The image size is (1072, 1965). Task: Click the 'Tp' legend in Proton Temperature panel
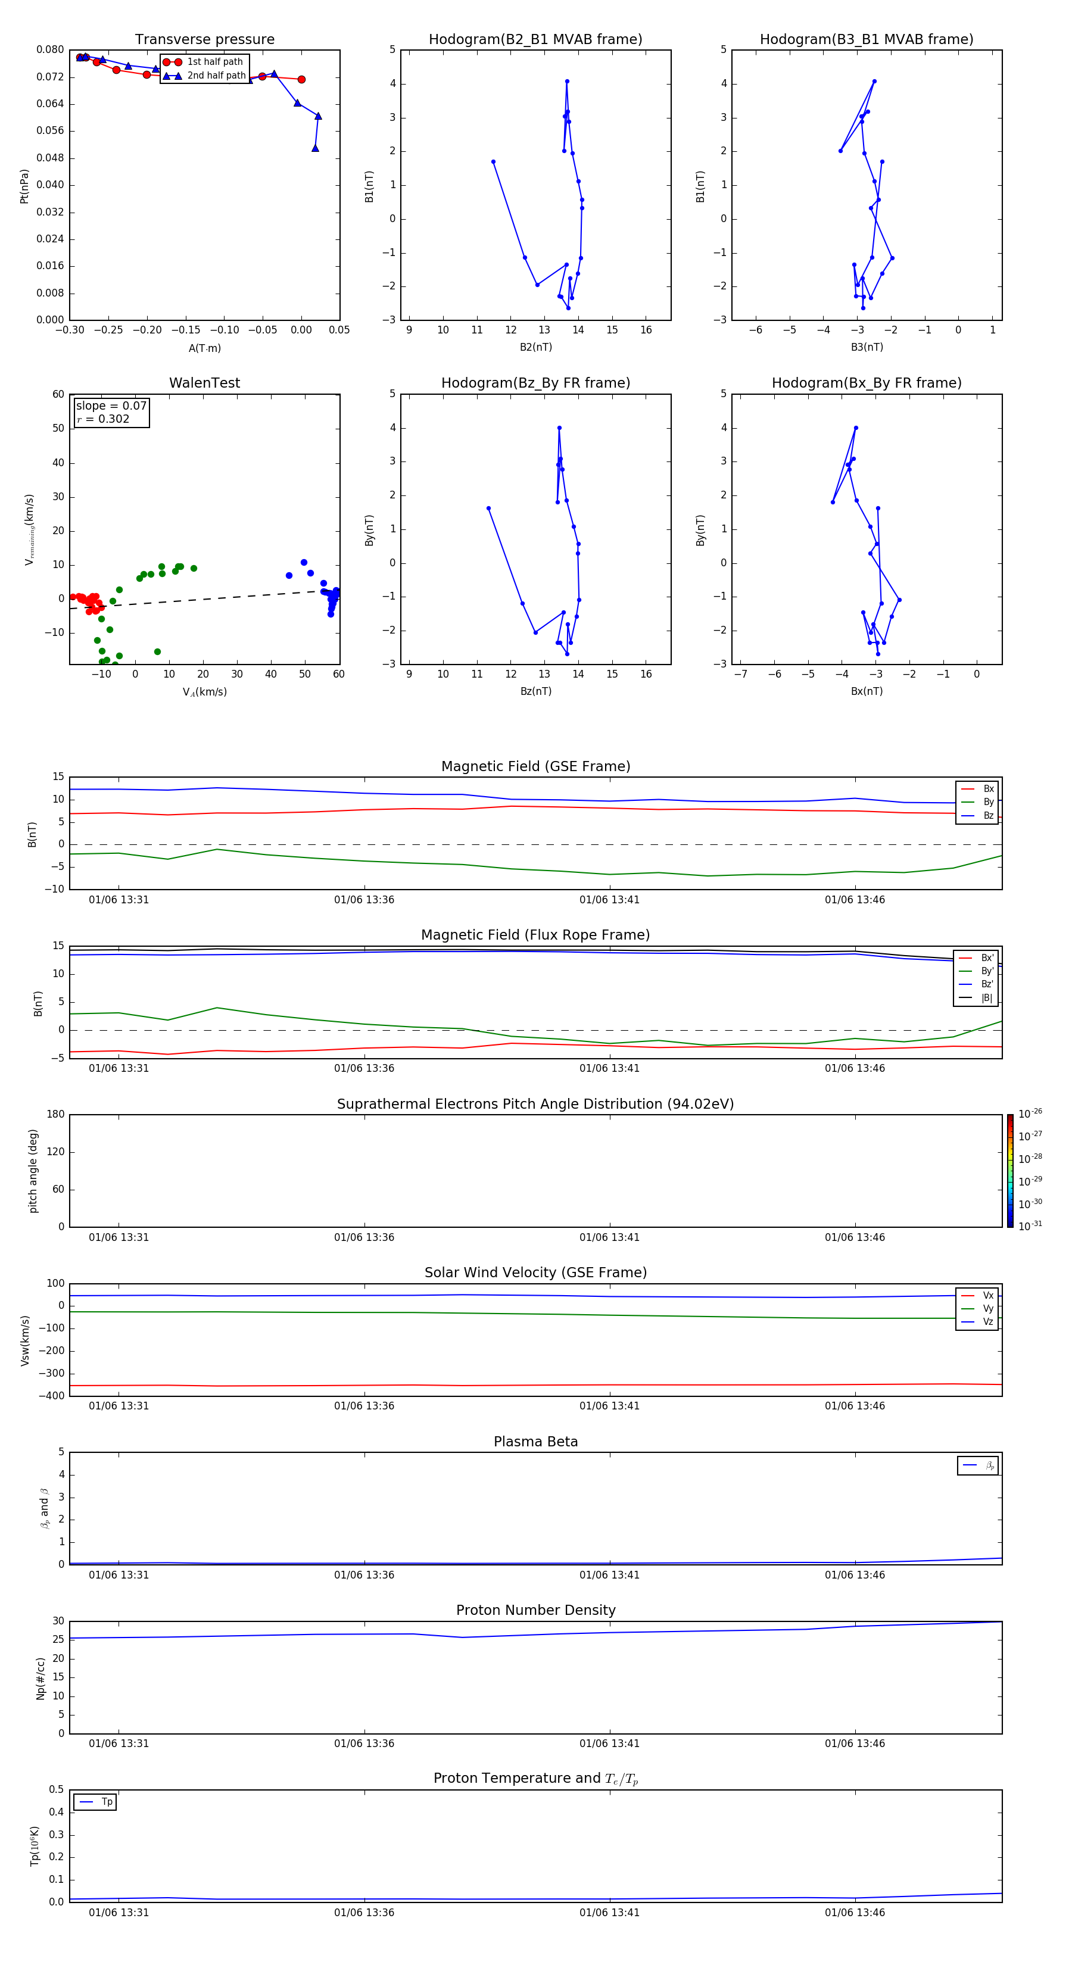[95, 1802]
